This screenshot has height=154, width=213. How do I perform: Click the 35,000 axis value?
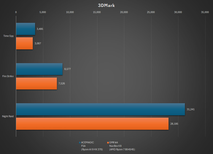click(204, 12)
